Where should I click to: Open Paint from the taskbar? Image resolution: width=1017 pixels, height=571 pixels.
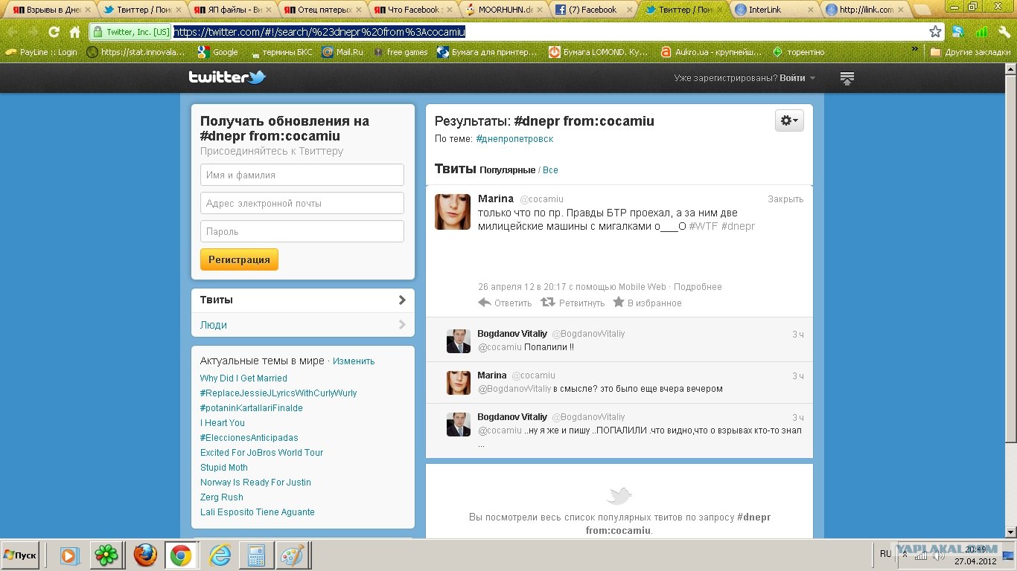[293, 555]
